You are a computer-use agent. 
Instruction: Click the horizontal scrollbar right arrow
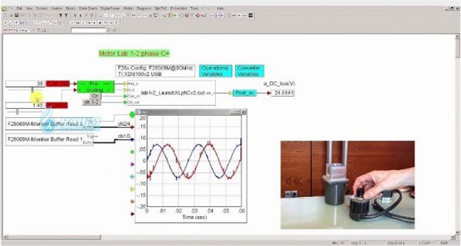coord(453,237)
